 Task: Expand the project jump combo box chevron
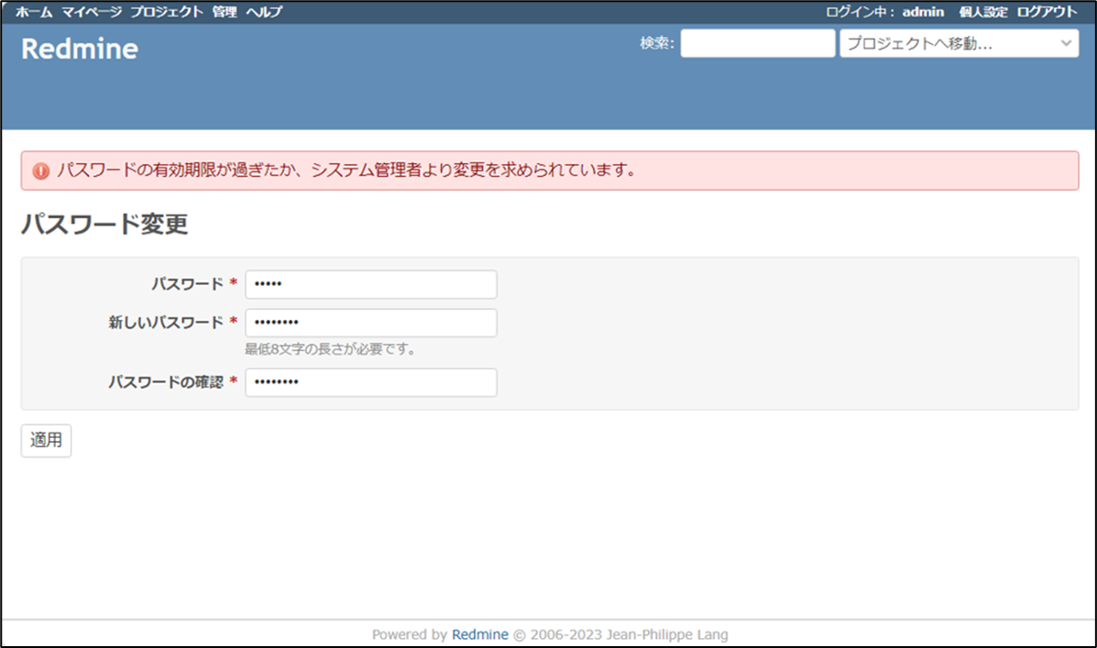(x=1065, y=42)
